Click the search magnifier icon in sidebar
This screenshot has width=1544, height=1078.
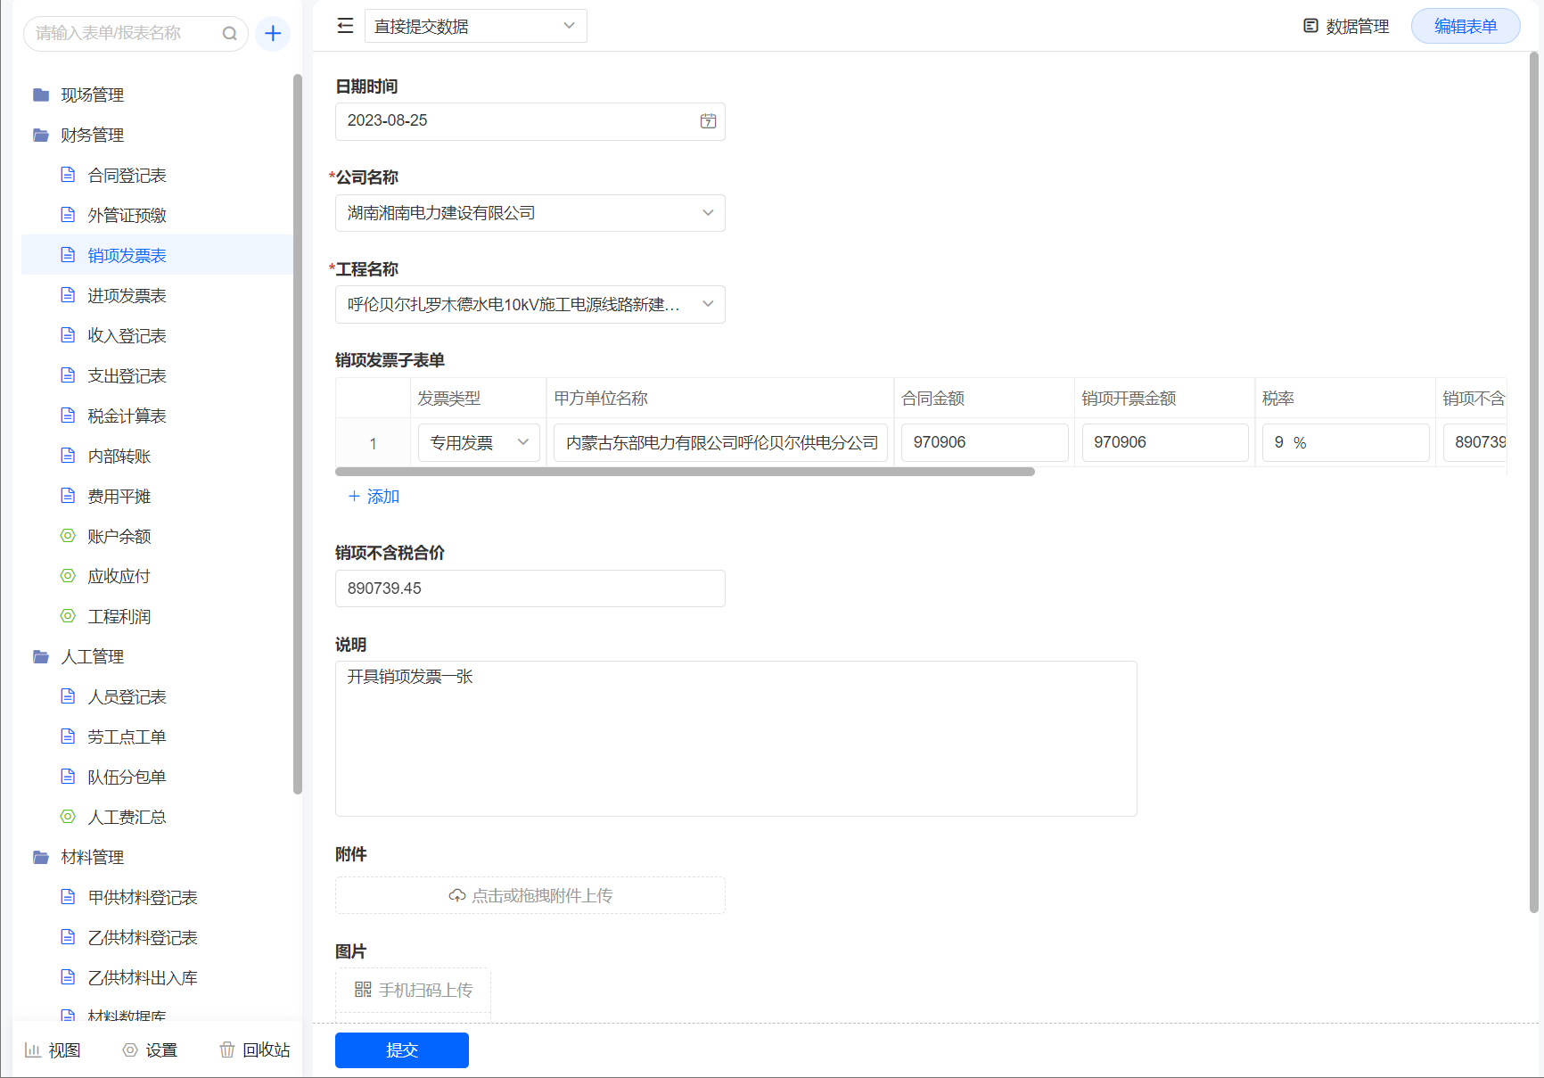[229, 34]
